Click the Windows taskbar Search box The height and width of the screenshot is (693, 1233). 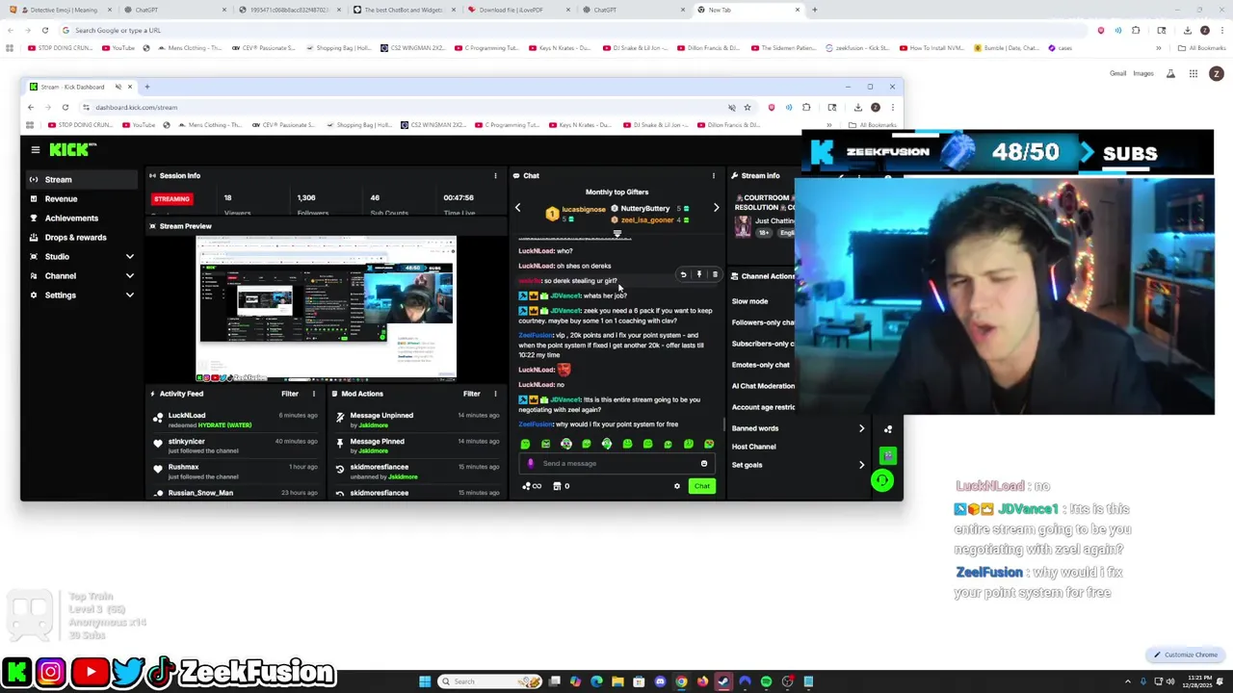coord(489,681)
